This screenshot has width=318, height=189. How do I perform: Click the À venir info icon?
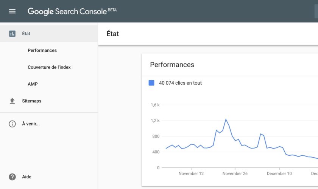[12, 124]
